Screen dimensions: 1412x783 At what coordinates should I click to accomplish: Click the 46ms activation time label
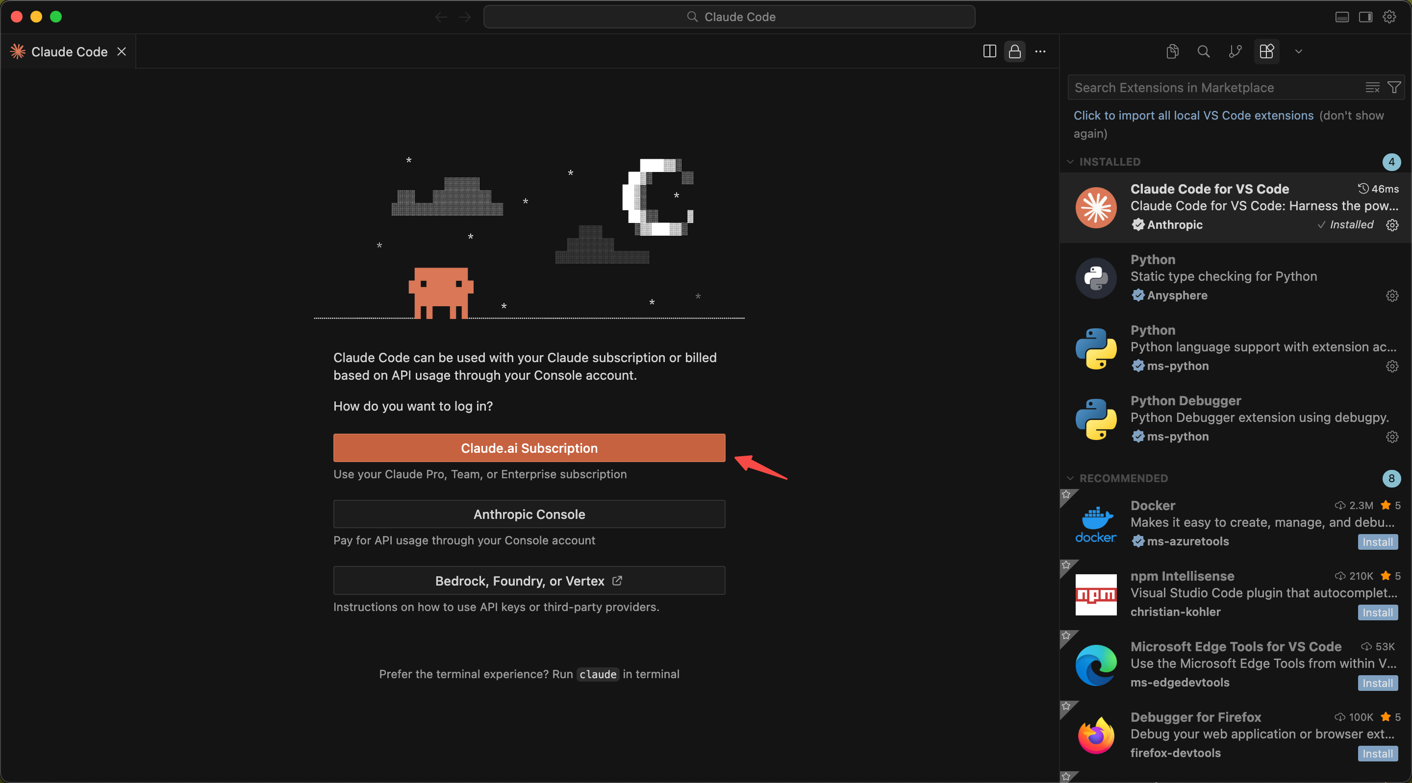click(x=1378, y=189)
